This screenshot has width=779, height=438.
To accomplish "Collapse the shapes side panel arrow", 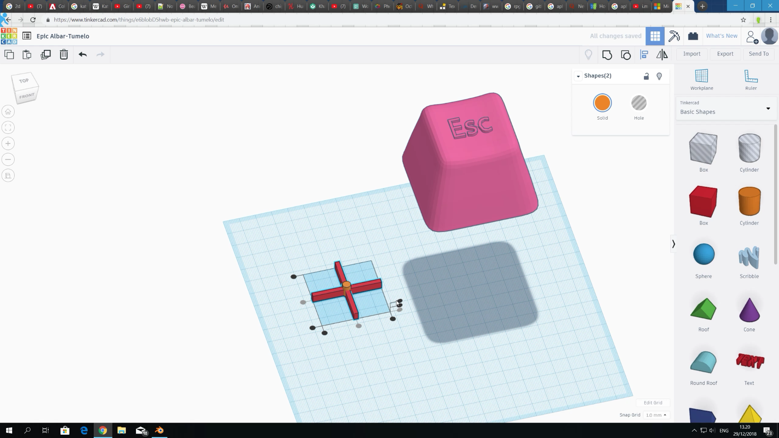I will [674, 244].
